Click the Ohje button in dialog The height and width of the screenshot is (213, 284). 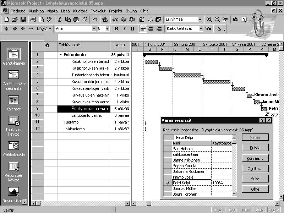click(x=255, y=189)
